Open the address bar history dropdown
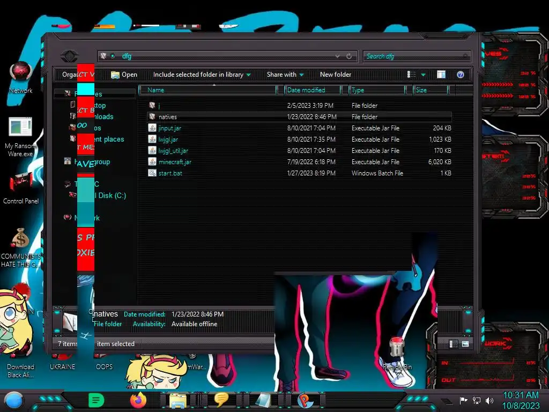Viewport: 549px width, 412px height. 337,56
